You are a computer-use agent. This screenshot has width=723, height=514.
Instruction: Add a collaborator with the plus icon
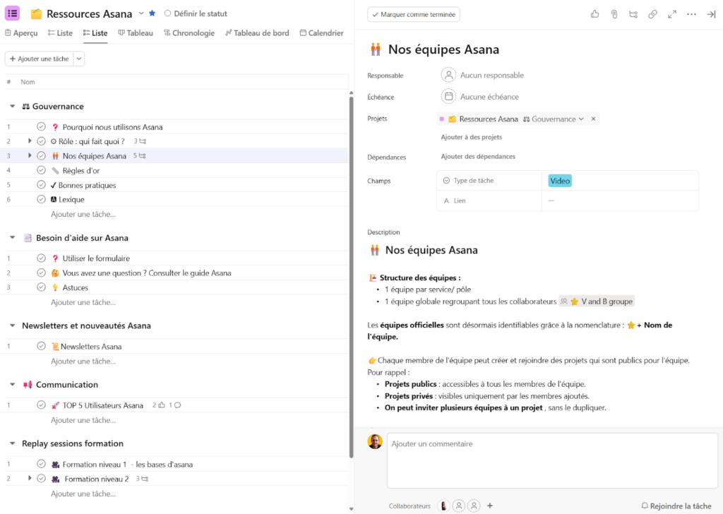point(490,506)
